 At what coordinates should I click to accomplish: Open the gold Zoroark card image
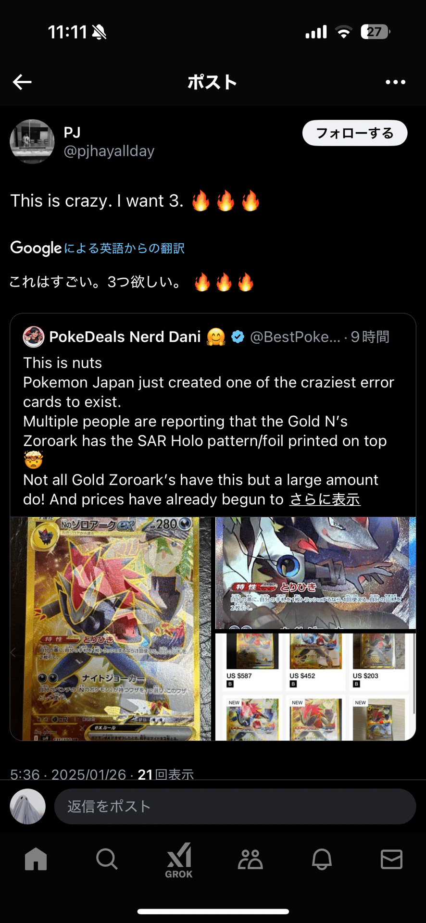click(111, 629)
